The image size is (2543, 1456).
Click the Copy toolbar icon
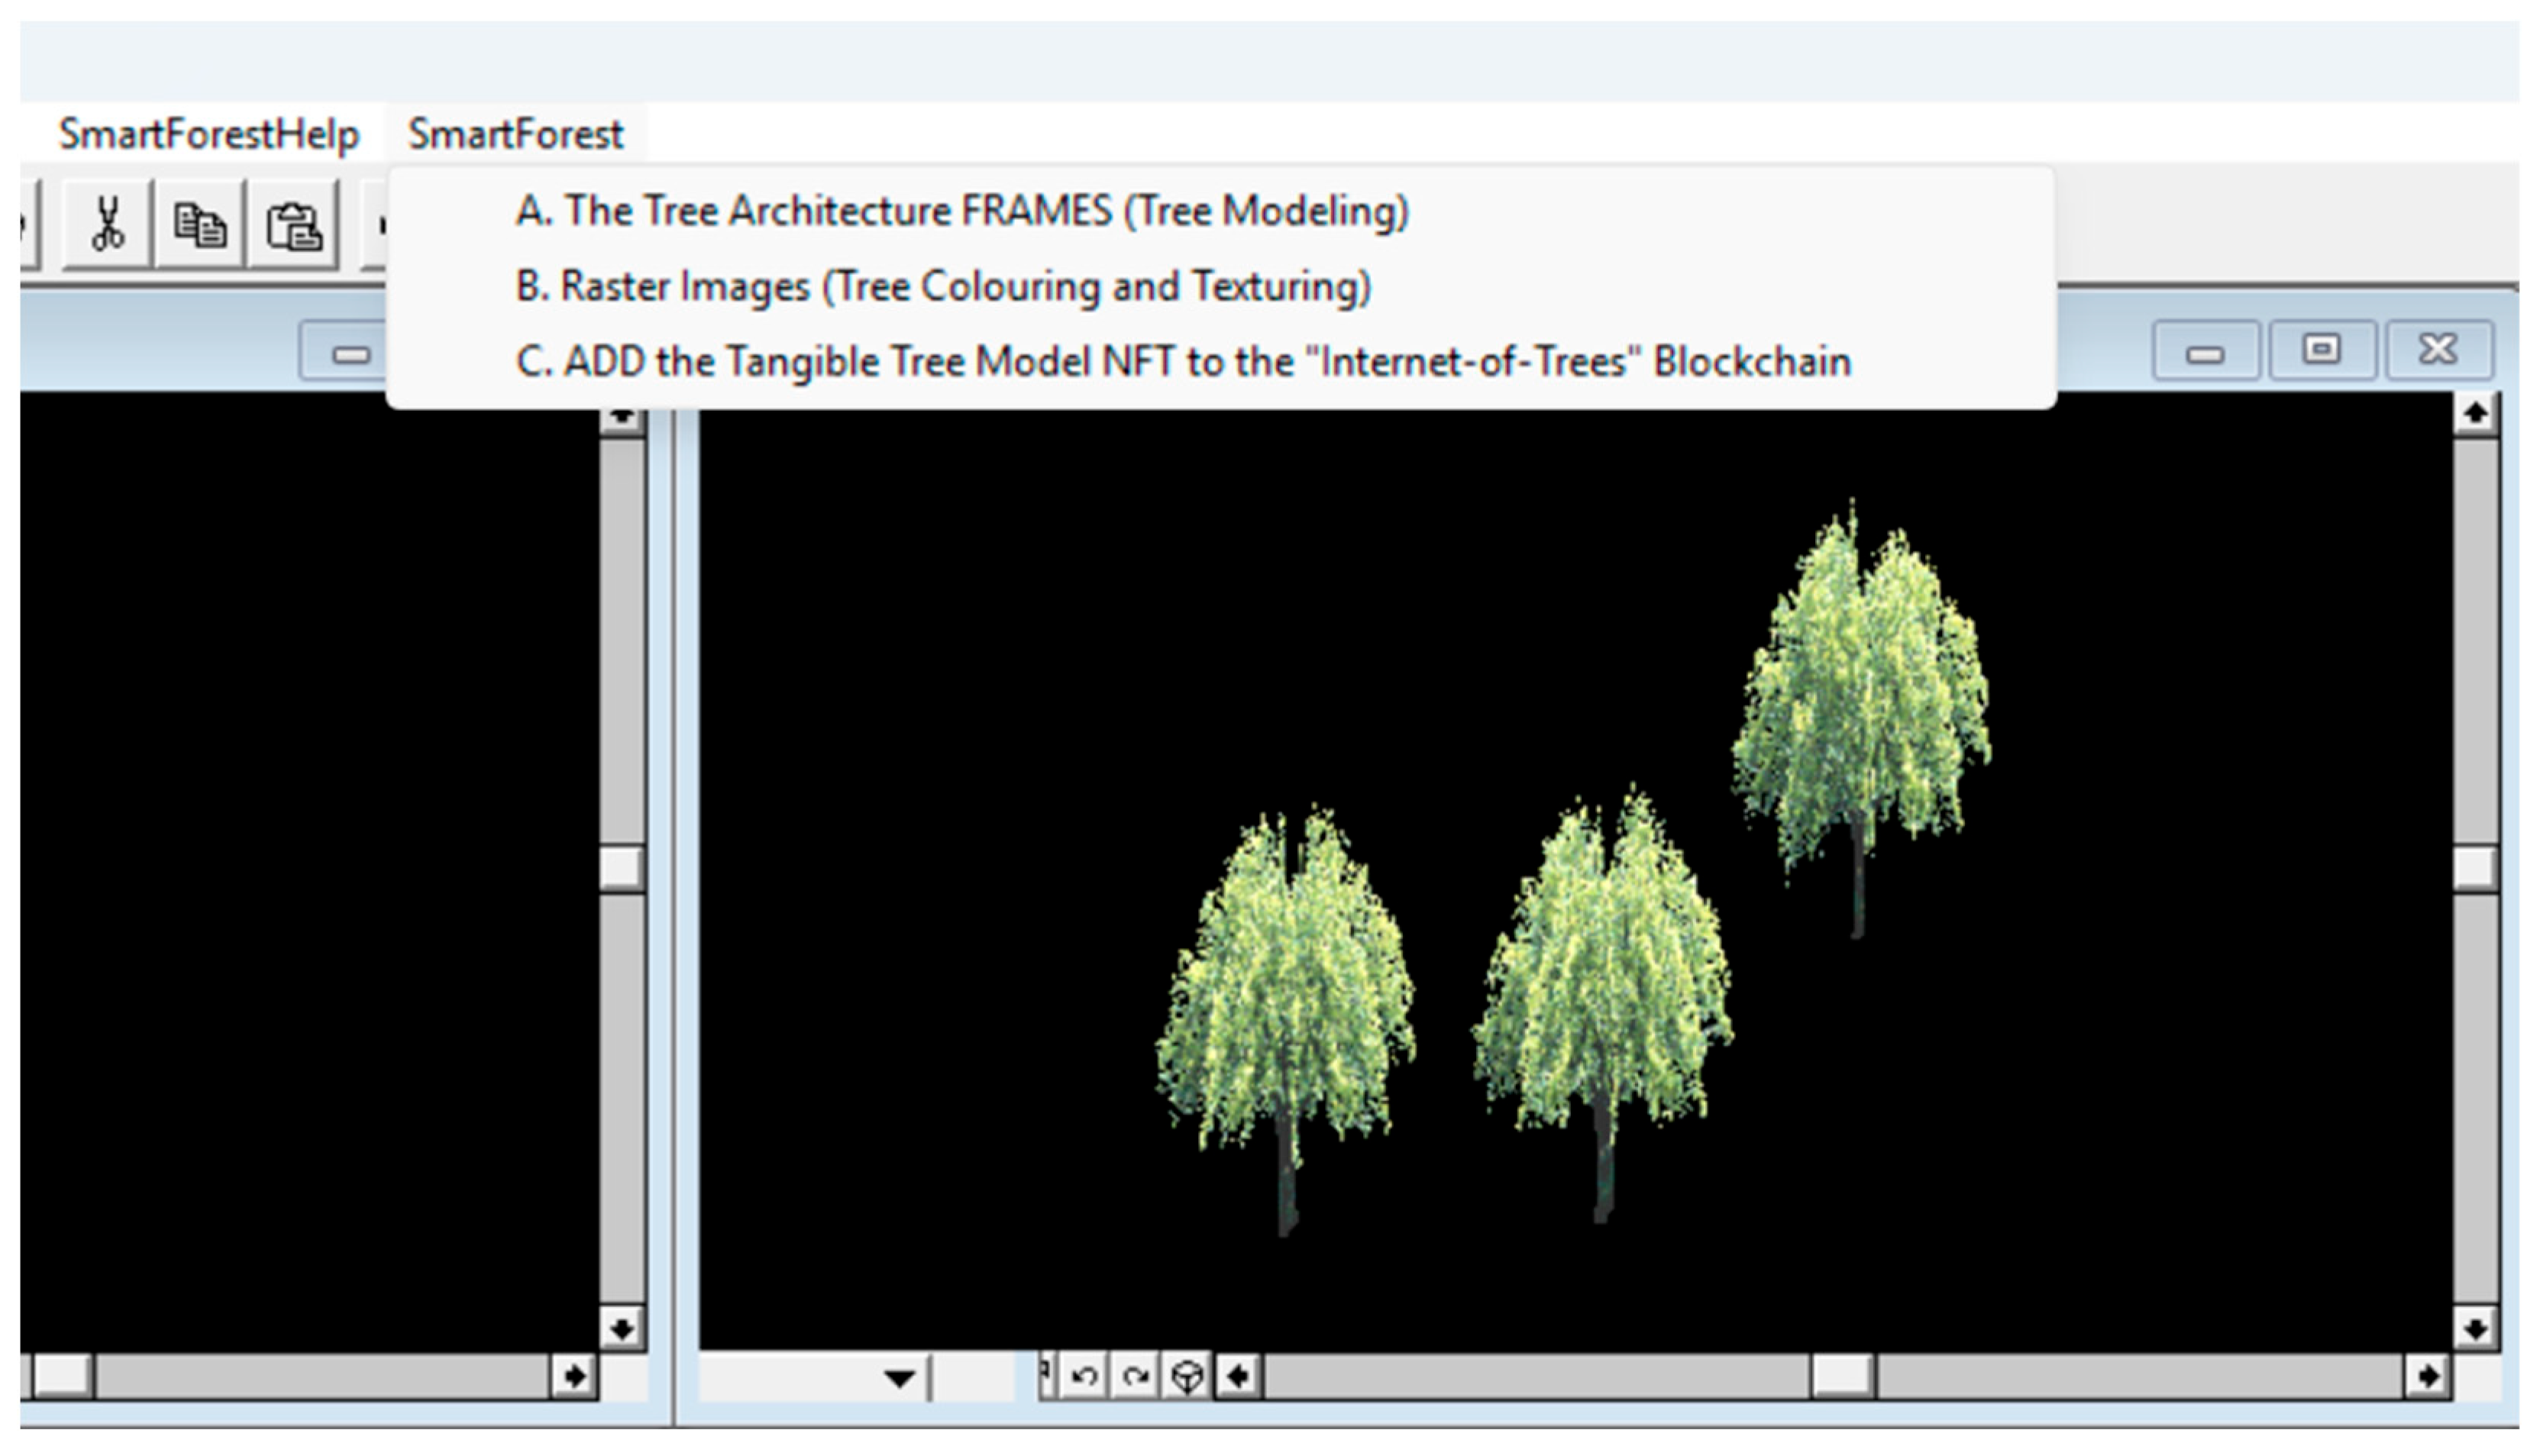[199, 224]
